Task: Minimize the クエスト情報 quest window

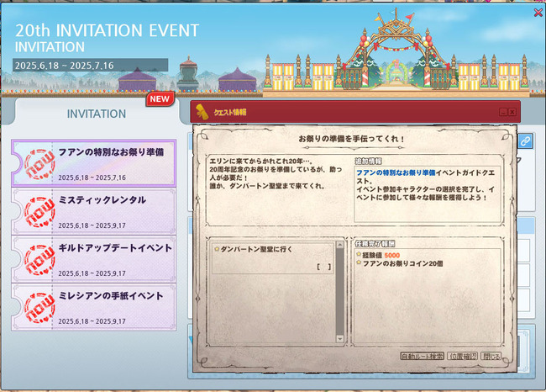Action: (x=503, y=112)
